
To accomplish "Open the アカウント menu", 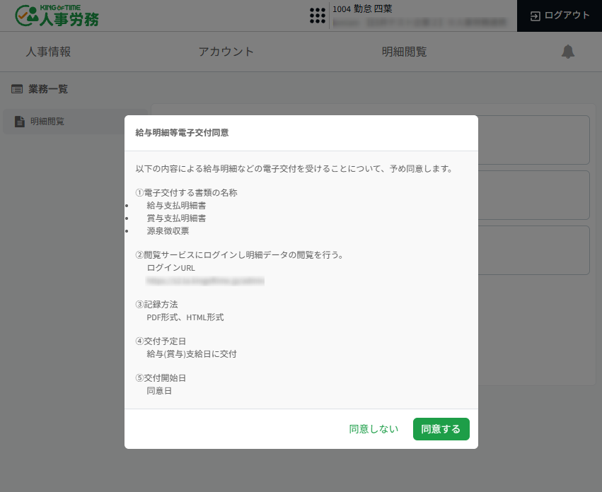I will (x=226, y=52).
